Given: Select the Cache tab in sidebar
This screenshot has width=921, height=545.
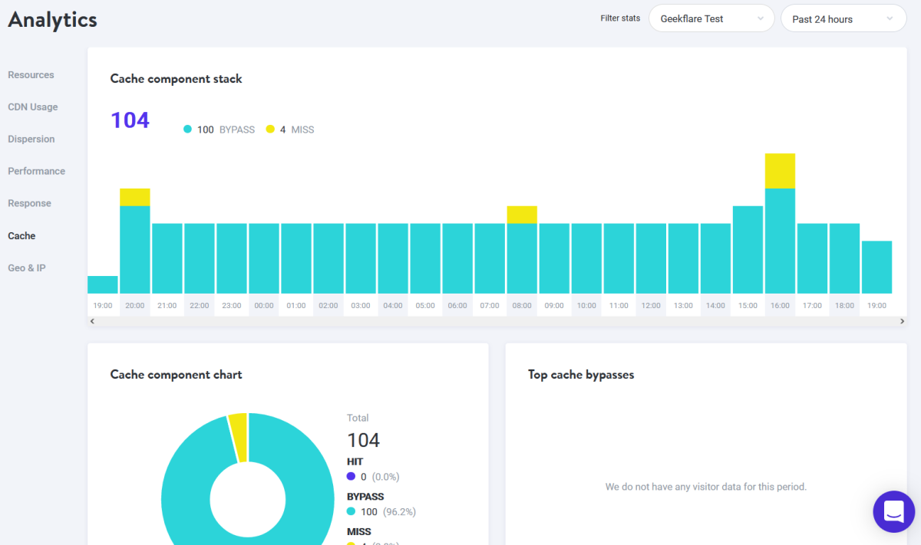Looking at the screenshot, I should click(x=21, y=236).
